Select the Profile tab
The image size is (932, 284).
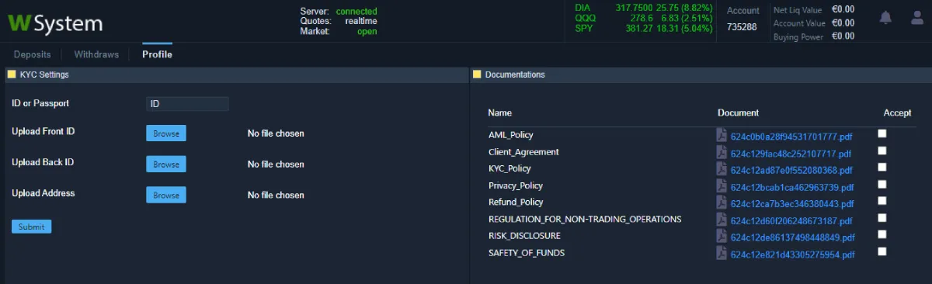[x=157, y=54]
